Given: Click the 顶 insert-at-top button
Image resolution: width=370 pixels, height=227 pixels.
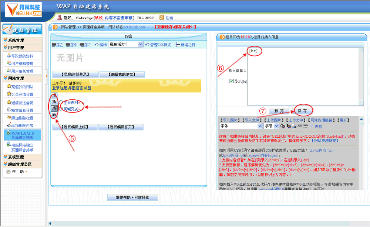Looking at the screenshot, I should (x=54, y=95).
